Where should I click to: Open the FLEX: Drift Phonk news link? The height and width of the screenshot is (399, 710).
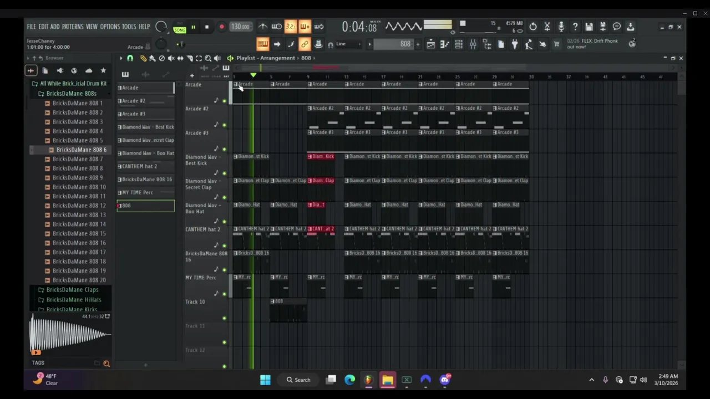[x=592, y=44]
